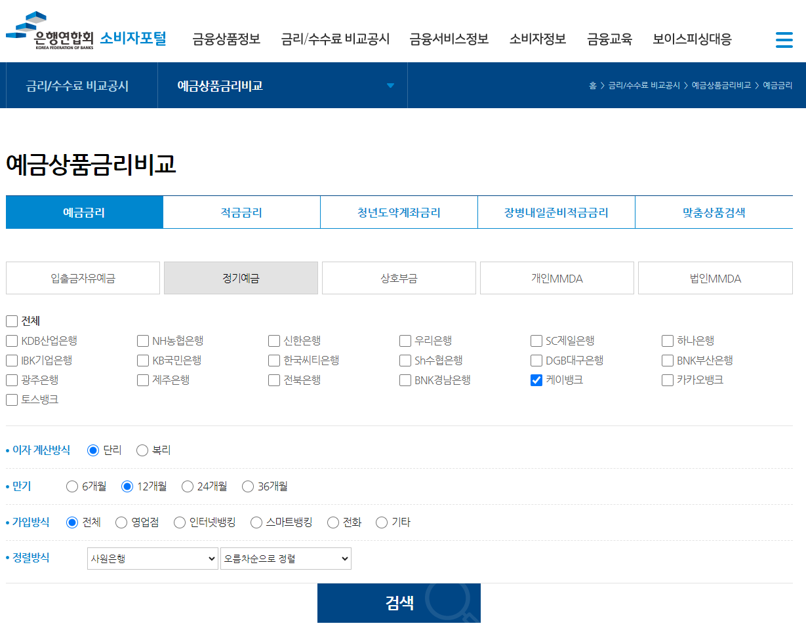Check the 신한은행 checkbox
This screenshot has width=806, height=630.
(274, 341)
